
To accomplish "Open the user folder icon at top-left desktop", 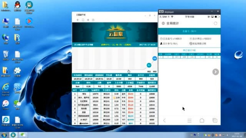I will pyautogui.click(x=6, y=6).
